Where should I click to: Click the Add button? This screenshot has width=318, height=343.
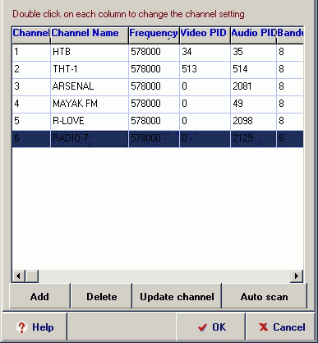[x=39, y=296]
